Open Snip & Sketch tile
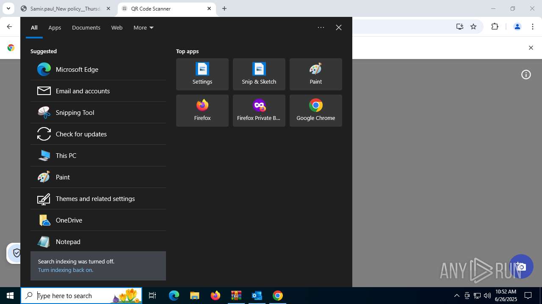542x304 pixels. (x=259, y=74)
